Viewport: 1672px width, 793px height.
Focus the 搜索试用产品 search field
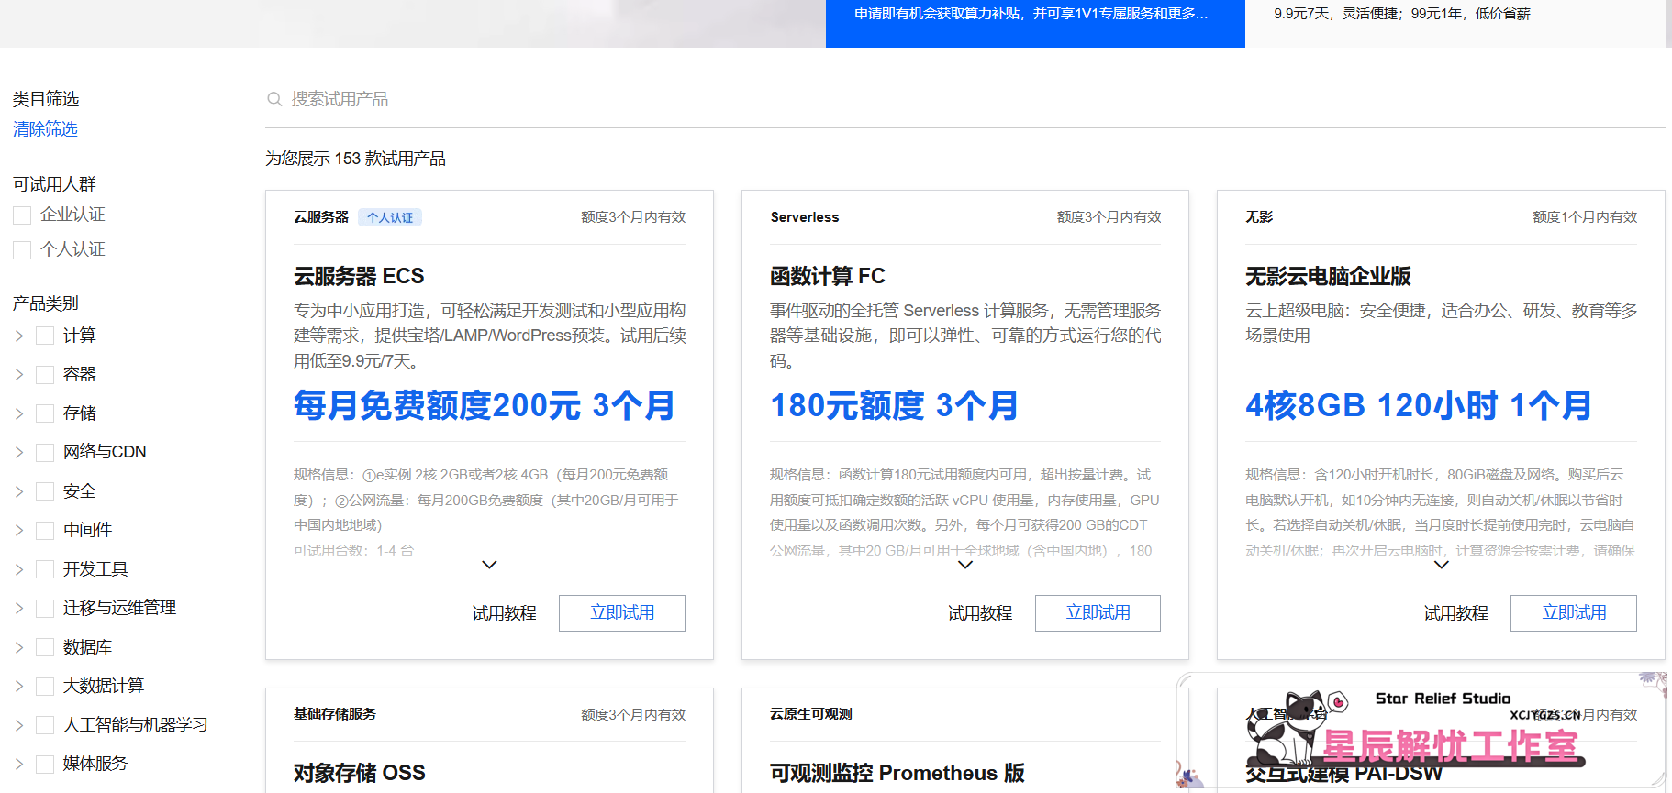pos(642,99)
